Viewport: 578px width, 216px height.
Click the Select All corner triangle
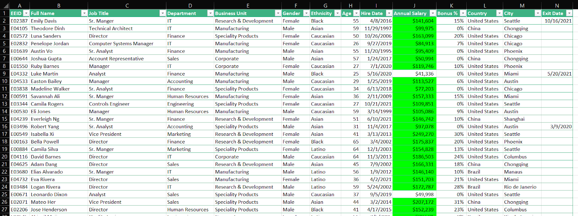[4, 5]
